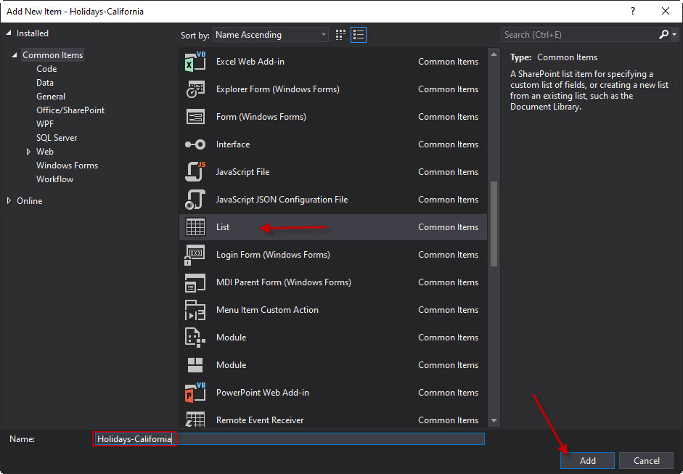
Task: Select the List grid icon
Action: point(195,227)
